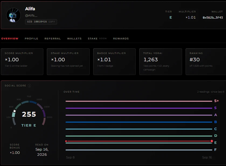The image size is (226, 166).
Task: Click the wallet address 0x562b…3f43
Action: pyautogui.click(x=213, y=18)
